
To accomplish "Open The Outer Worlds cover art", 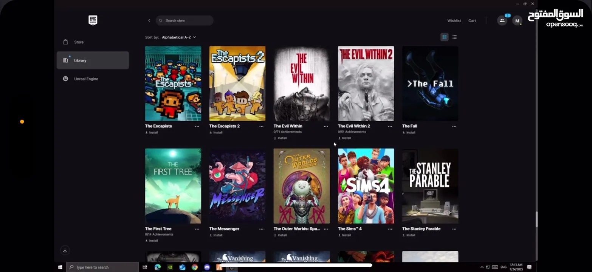I will 302,186.
